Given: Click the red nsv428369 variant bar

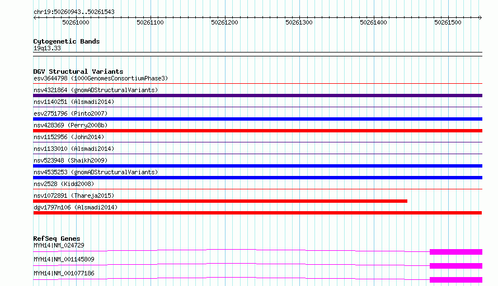Looking at the screenshot, I should 257,131.
